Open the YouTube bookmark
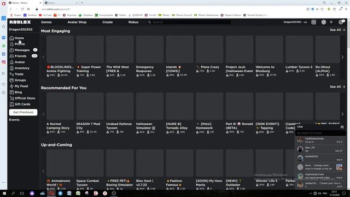The image size is (350, 197). point(45,15)
